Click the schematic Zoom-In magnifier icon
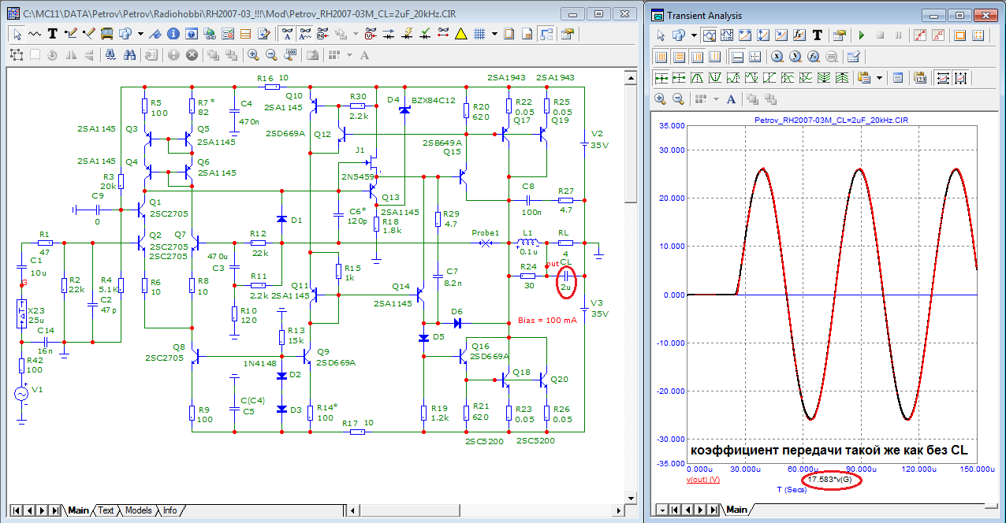1006x523 pixels. [253, 55]
